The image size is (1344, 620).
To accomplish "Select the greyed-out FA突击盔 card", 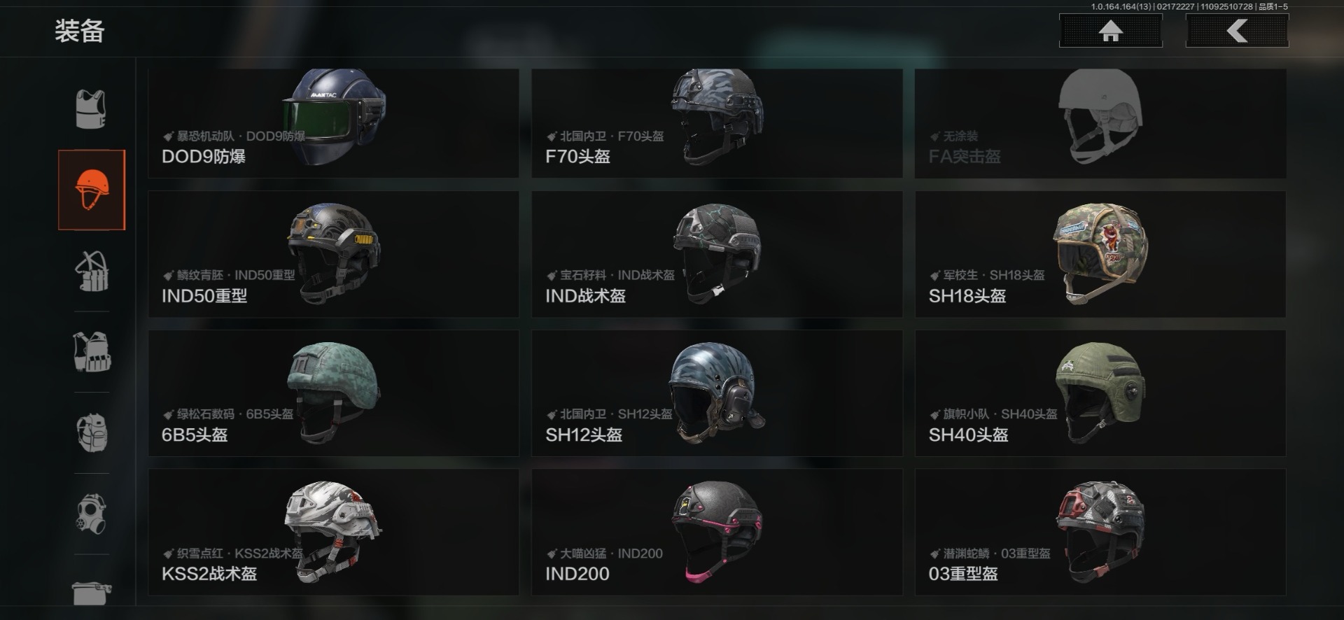I will pos(1100,123).
